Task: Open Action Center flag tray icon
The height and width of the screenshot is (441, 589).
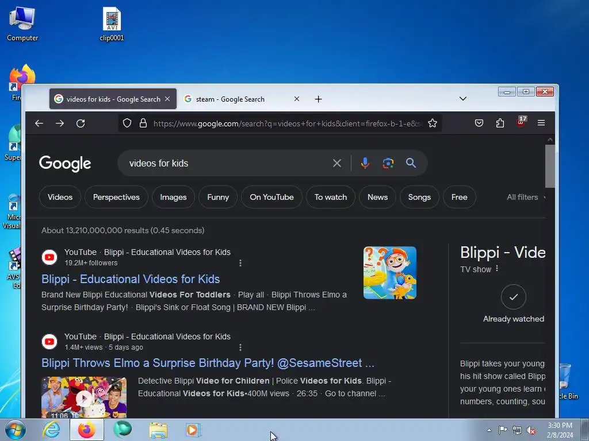Action: click(x=503, y=430)
